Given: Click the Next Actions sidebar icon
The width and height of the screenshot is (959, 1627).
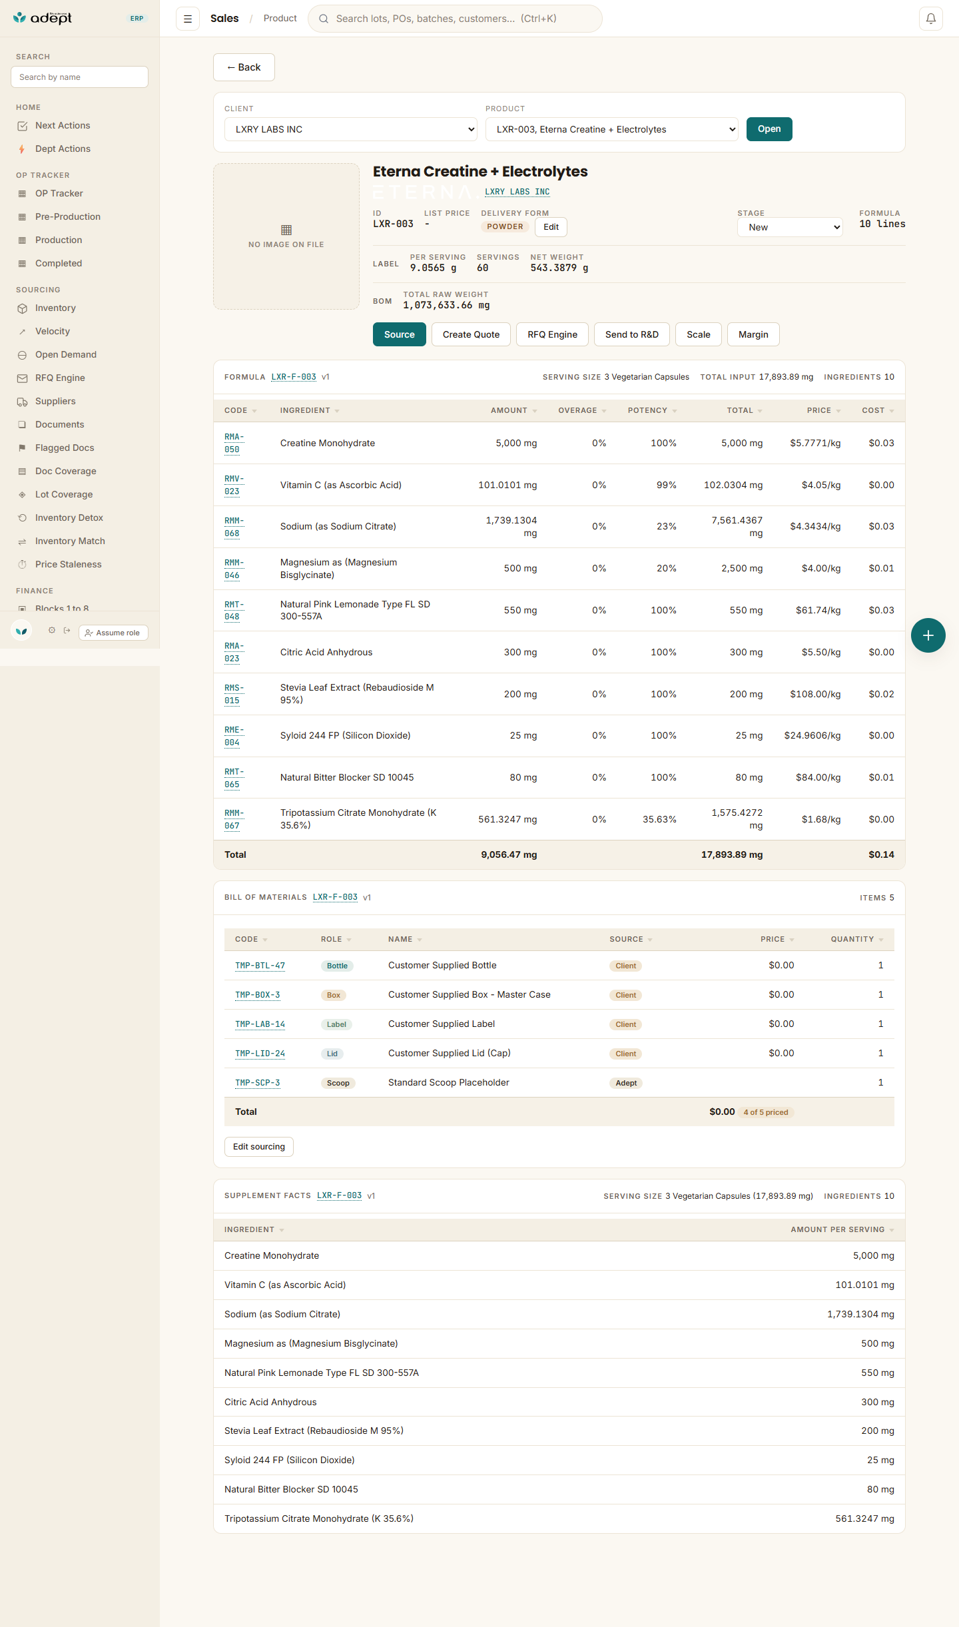Looking at the screenshot, I should click(x=22, y=126).
